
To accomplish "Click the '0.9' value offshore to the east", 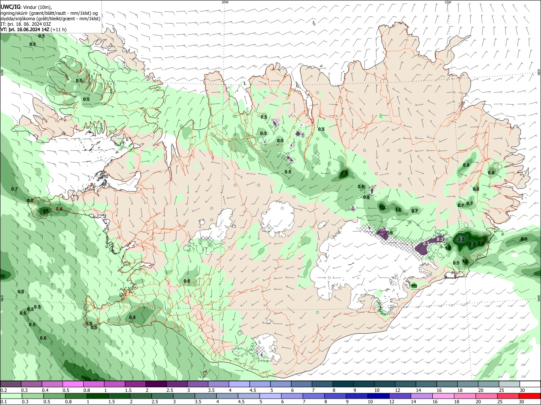I will coord(524,239).
